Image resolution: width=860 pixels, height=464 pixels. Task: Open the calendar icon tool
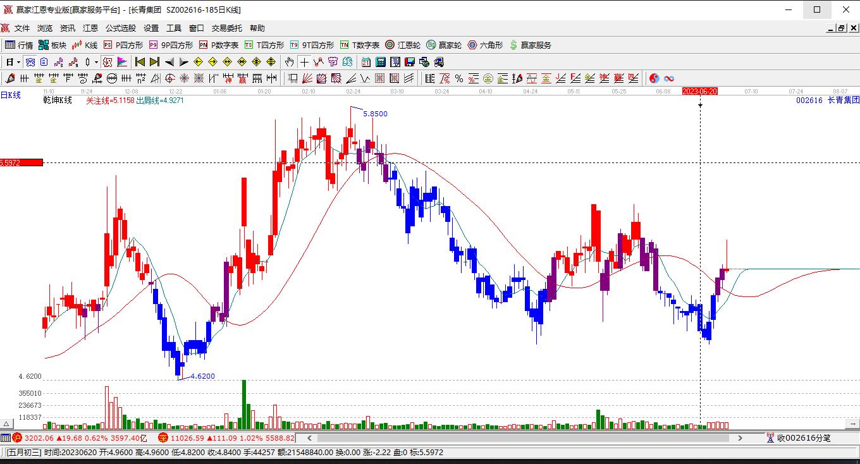[366, 62]
